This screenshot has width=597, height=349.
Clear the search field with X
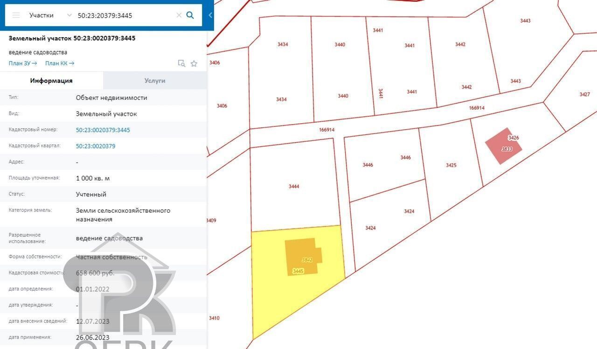coord(179,15)
